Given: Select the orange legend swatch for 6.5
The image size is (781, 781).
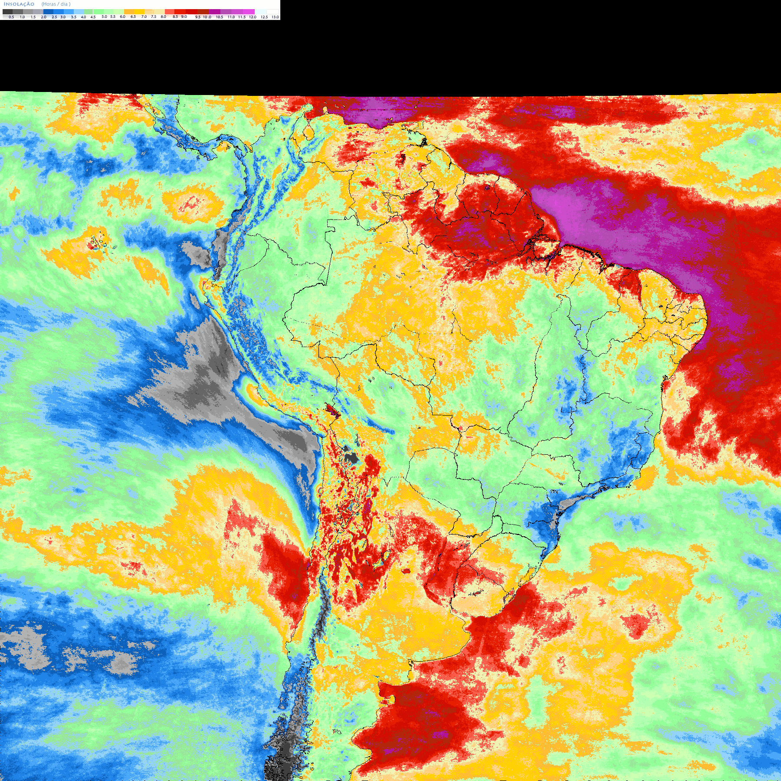Looking at the screenshot, I should point(129,12).
